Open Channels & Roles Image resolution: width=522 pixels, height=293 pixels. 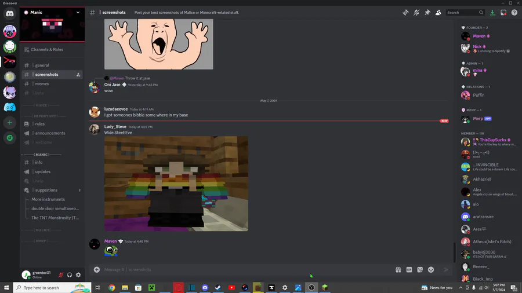[x=52, y=49]
